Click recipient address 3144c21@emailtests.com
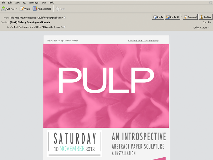Viewport: 213px width, 160px height. [48, 27]
